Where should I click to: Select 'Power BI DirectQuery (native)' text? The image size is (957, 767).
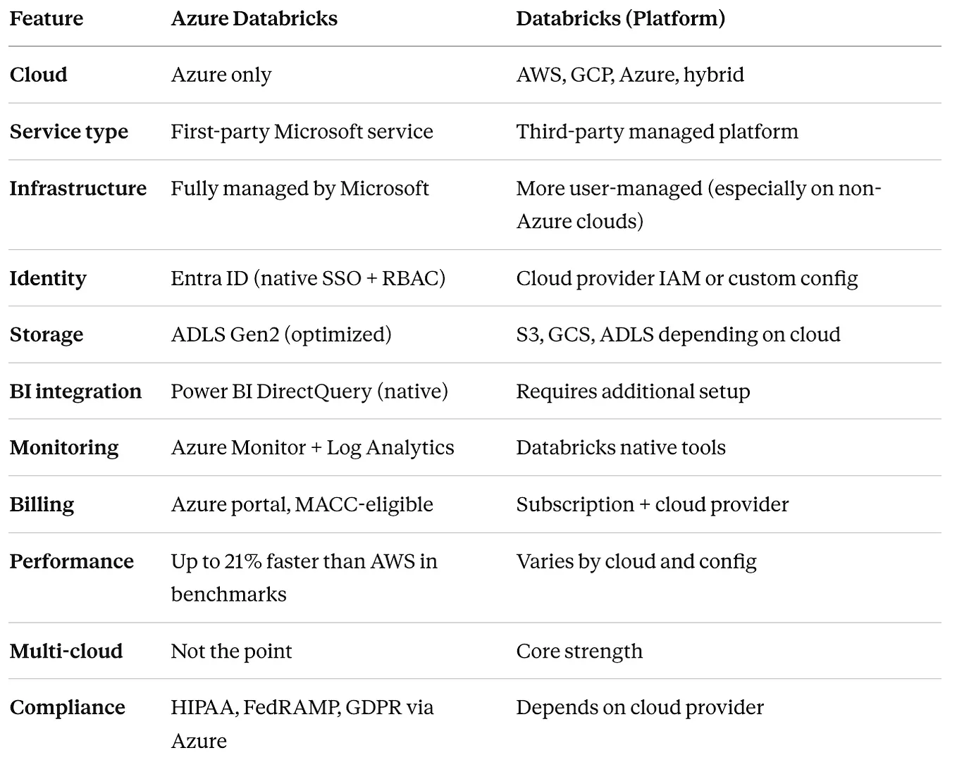[x=309, y=392]
